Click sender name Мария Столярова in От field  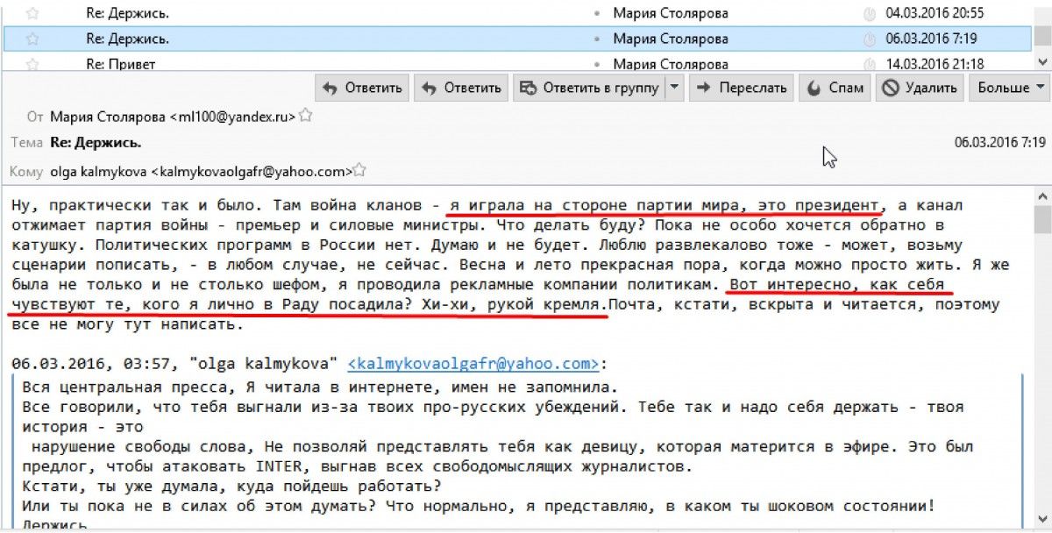pos(107,116)
